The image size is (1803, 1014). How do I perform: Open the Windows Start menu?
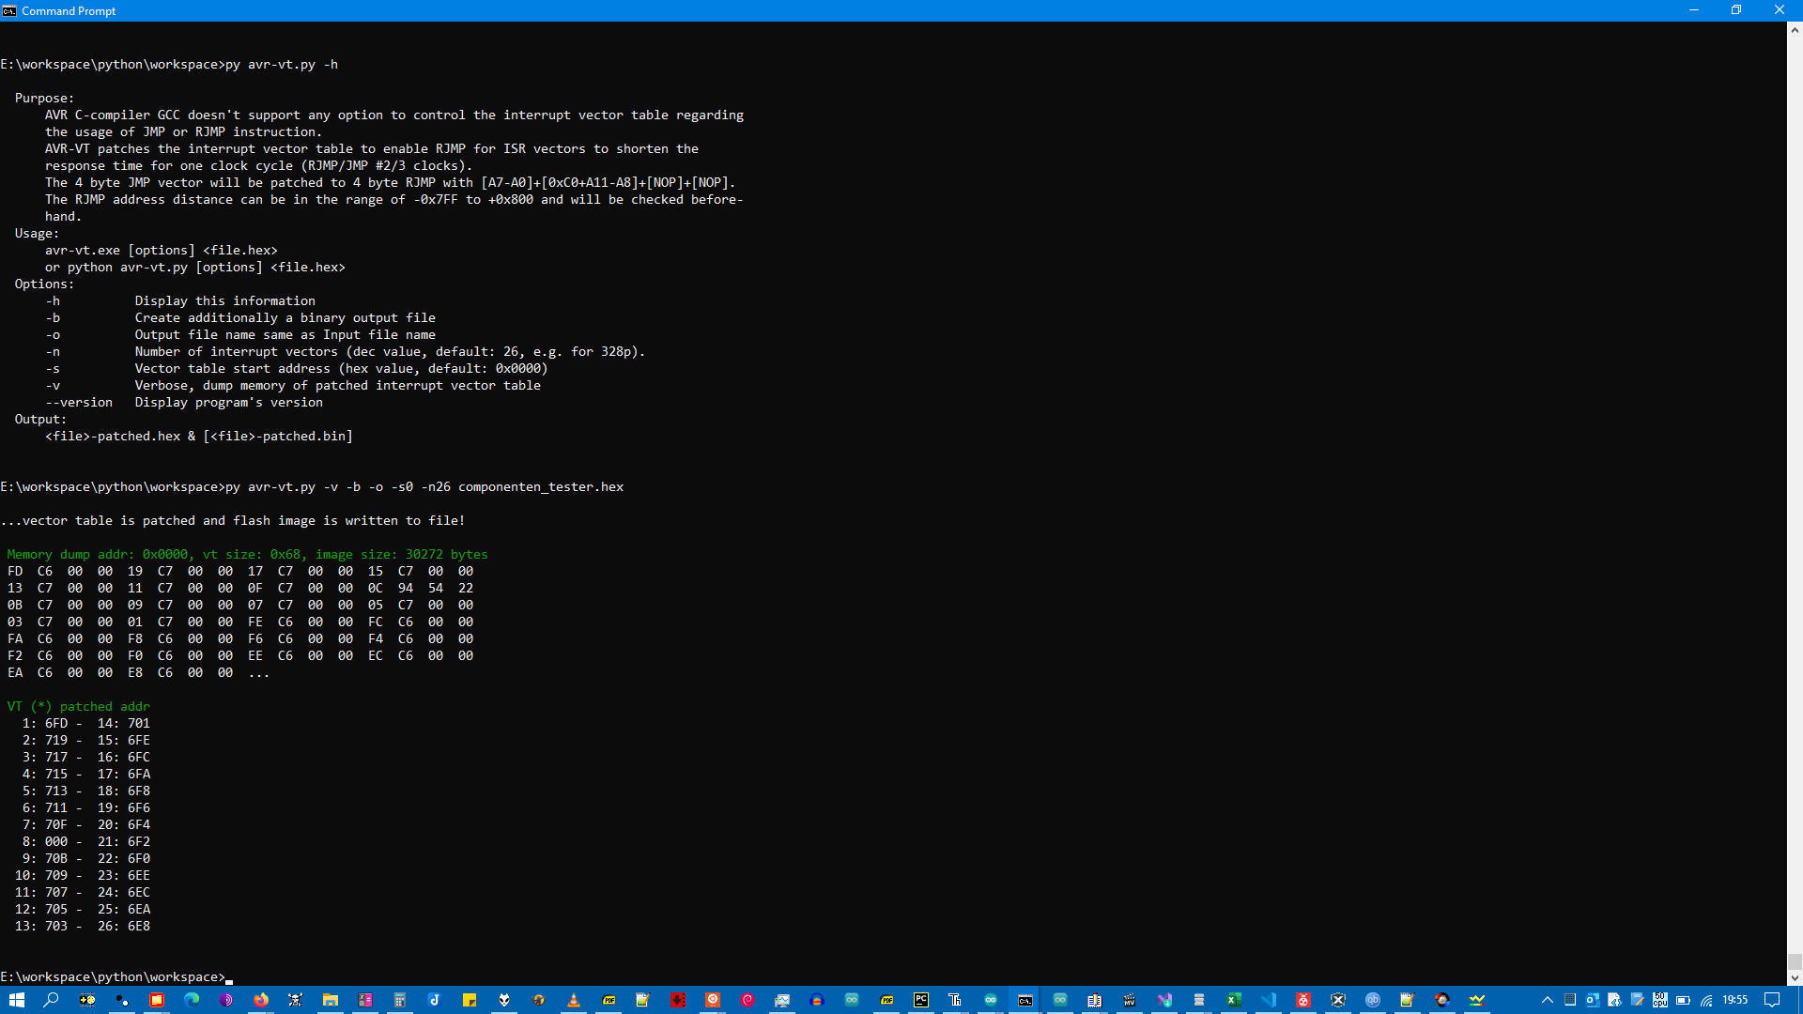point(17,1000)
